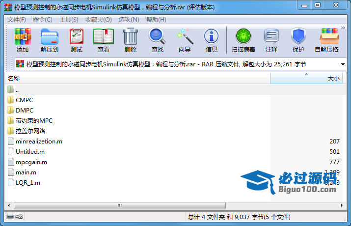Click the size value 777
Screen dimensions: 351x226
(x=334, y=162)
